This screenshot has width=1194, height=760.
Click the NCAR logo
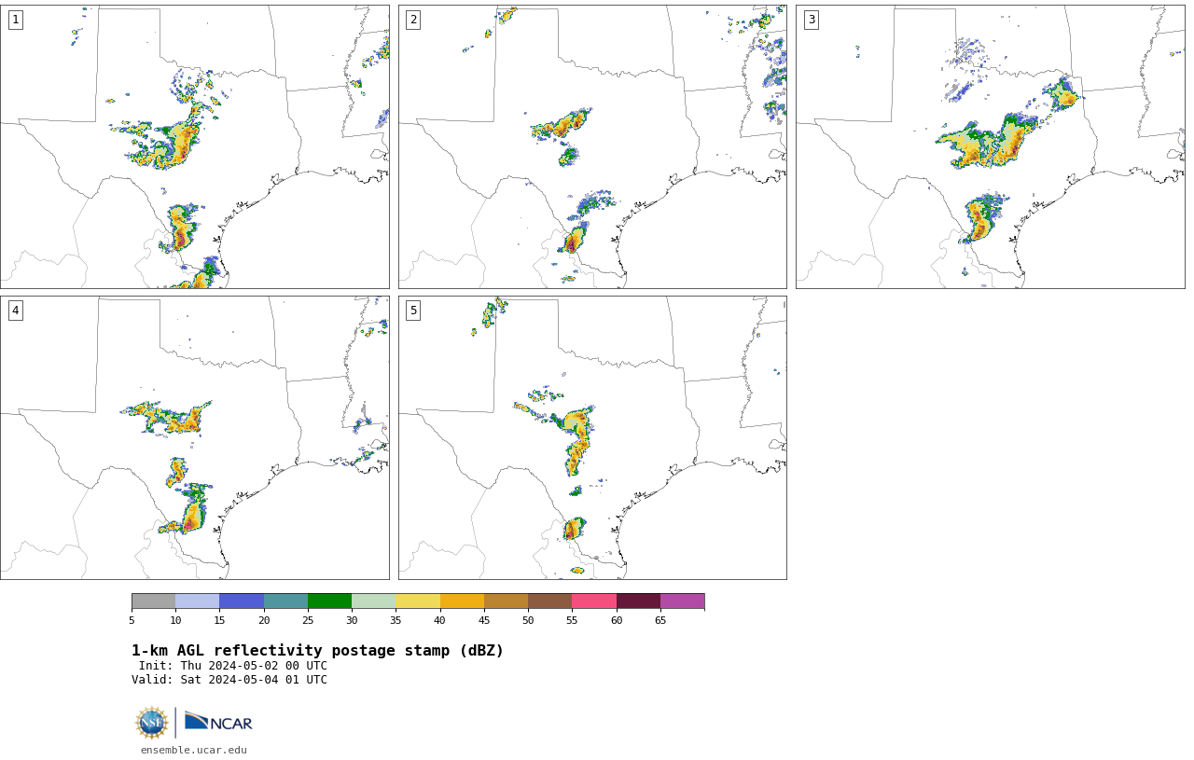coord(218,723)
